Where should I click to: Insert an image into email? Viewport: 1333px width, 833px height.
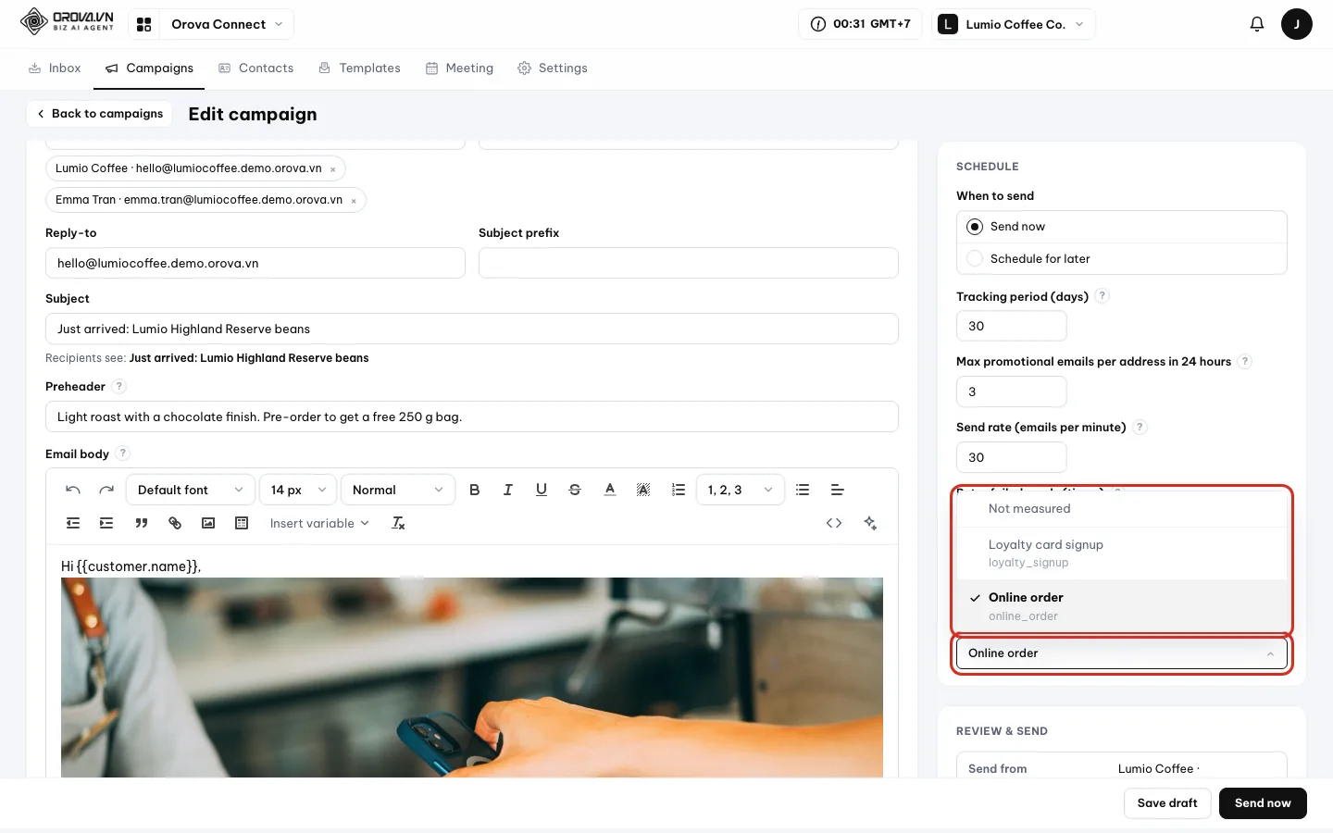coord(208,523)
